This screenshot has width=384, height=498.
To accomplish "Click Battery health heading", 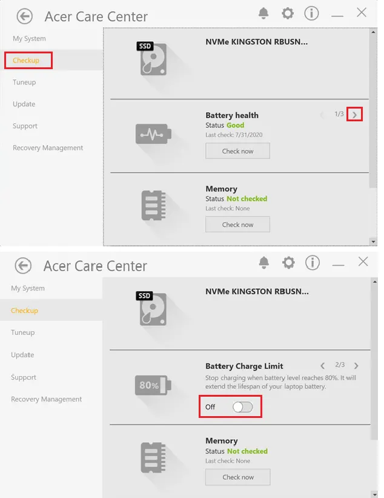I will coord(232,115).
